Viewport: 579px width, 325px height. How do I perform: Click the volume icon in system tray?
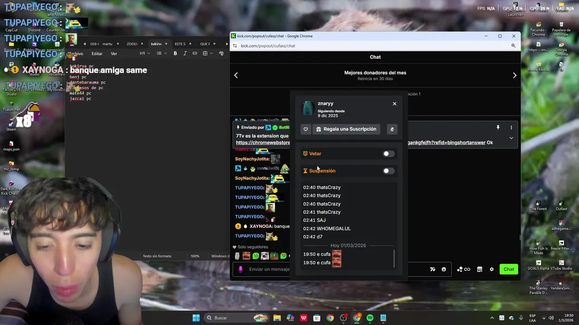551,318
